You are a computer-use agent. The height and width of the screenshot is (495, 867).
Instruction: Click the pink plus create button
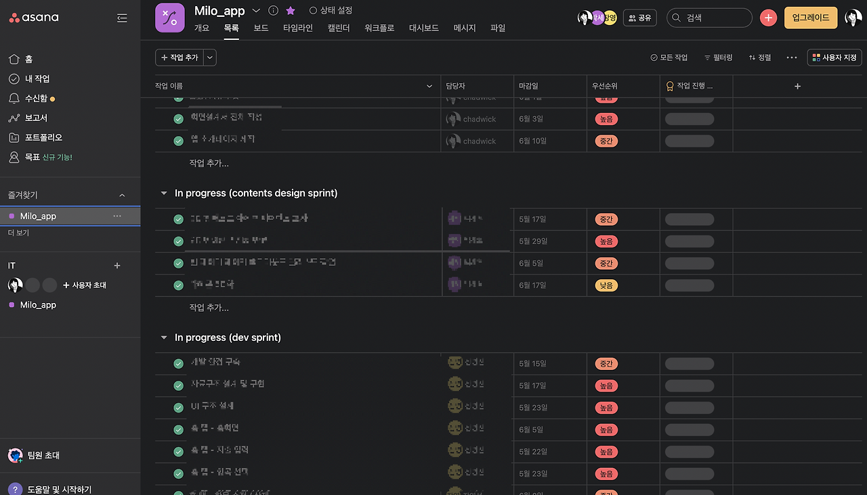[x=768, y=18]
